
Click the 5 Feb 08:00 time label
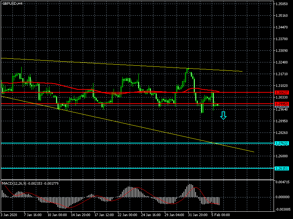coord(221,215)
